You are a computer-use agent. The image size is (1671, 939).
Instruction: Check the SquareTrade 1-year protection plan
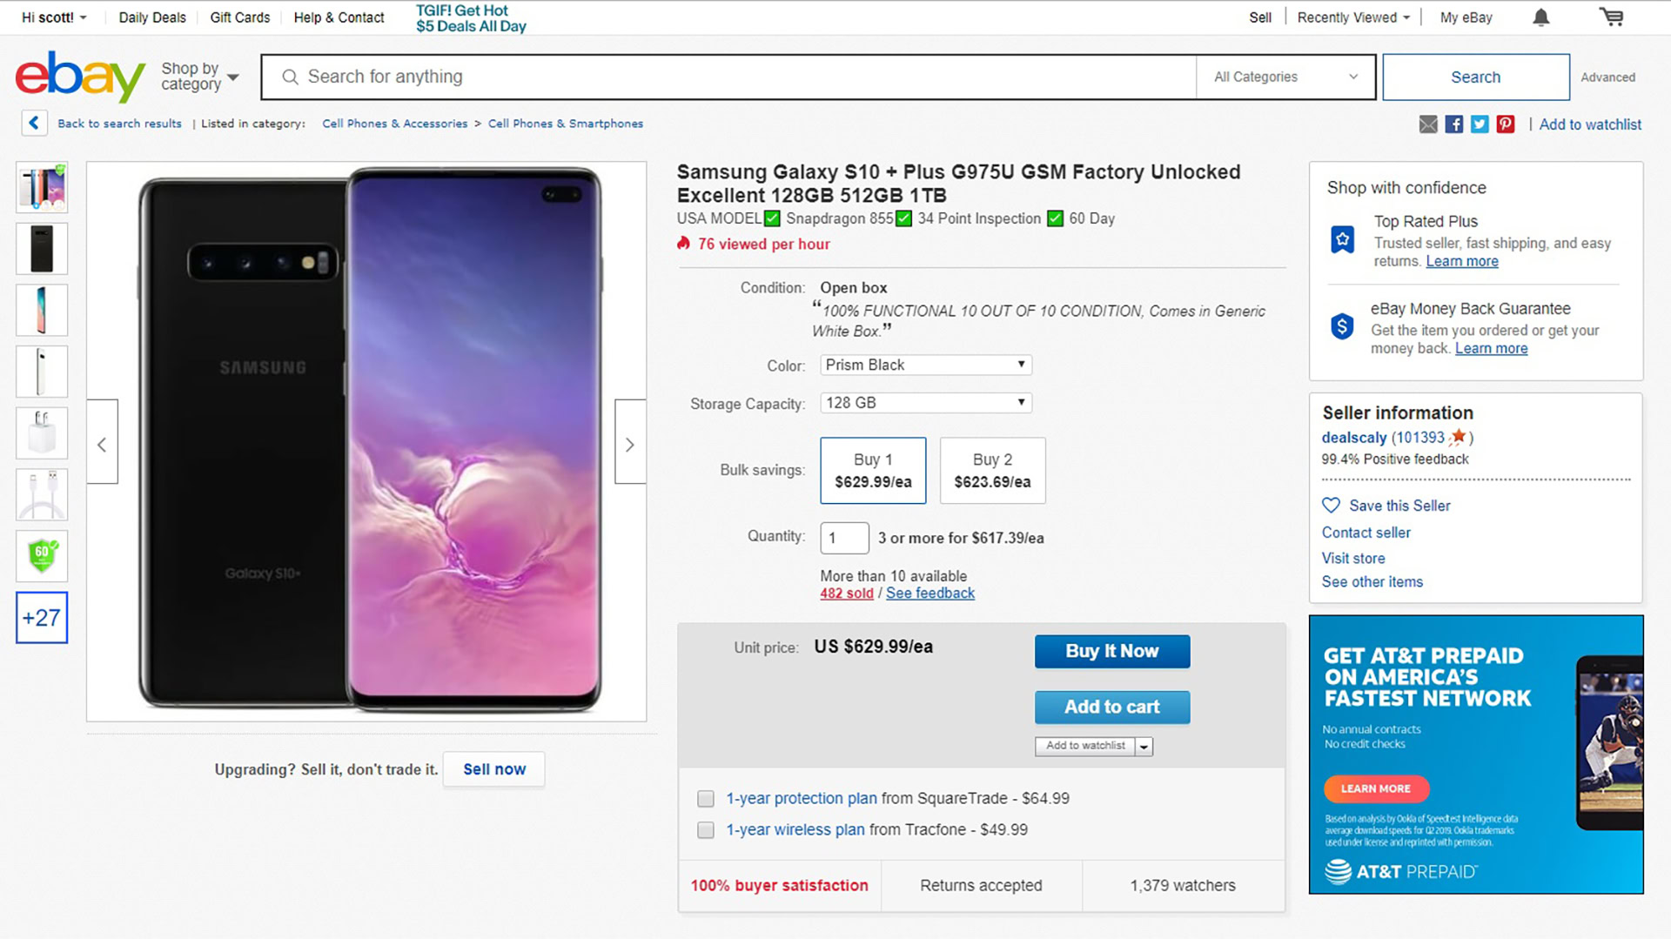706,799
